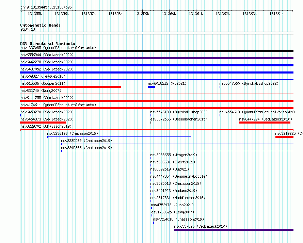The height and width of the screenshot is (243, 303).
Task: Select the black nsv4337085 variant bar
Action: click(157, 51)
